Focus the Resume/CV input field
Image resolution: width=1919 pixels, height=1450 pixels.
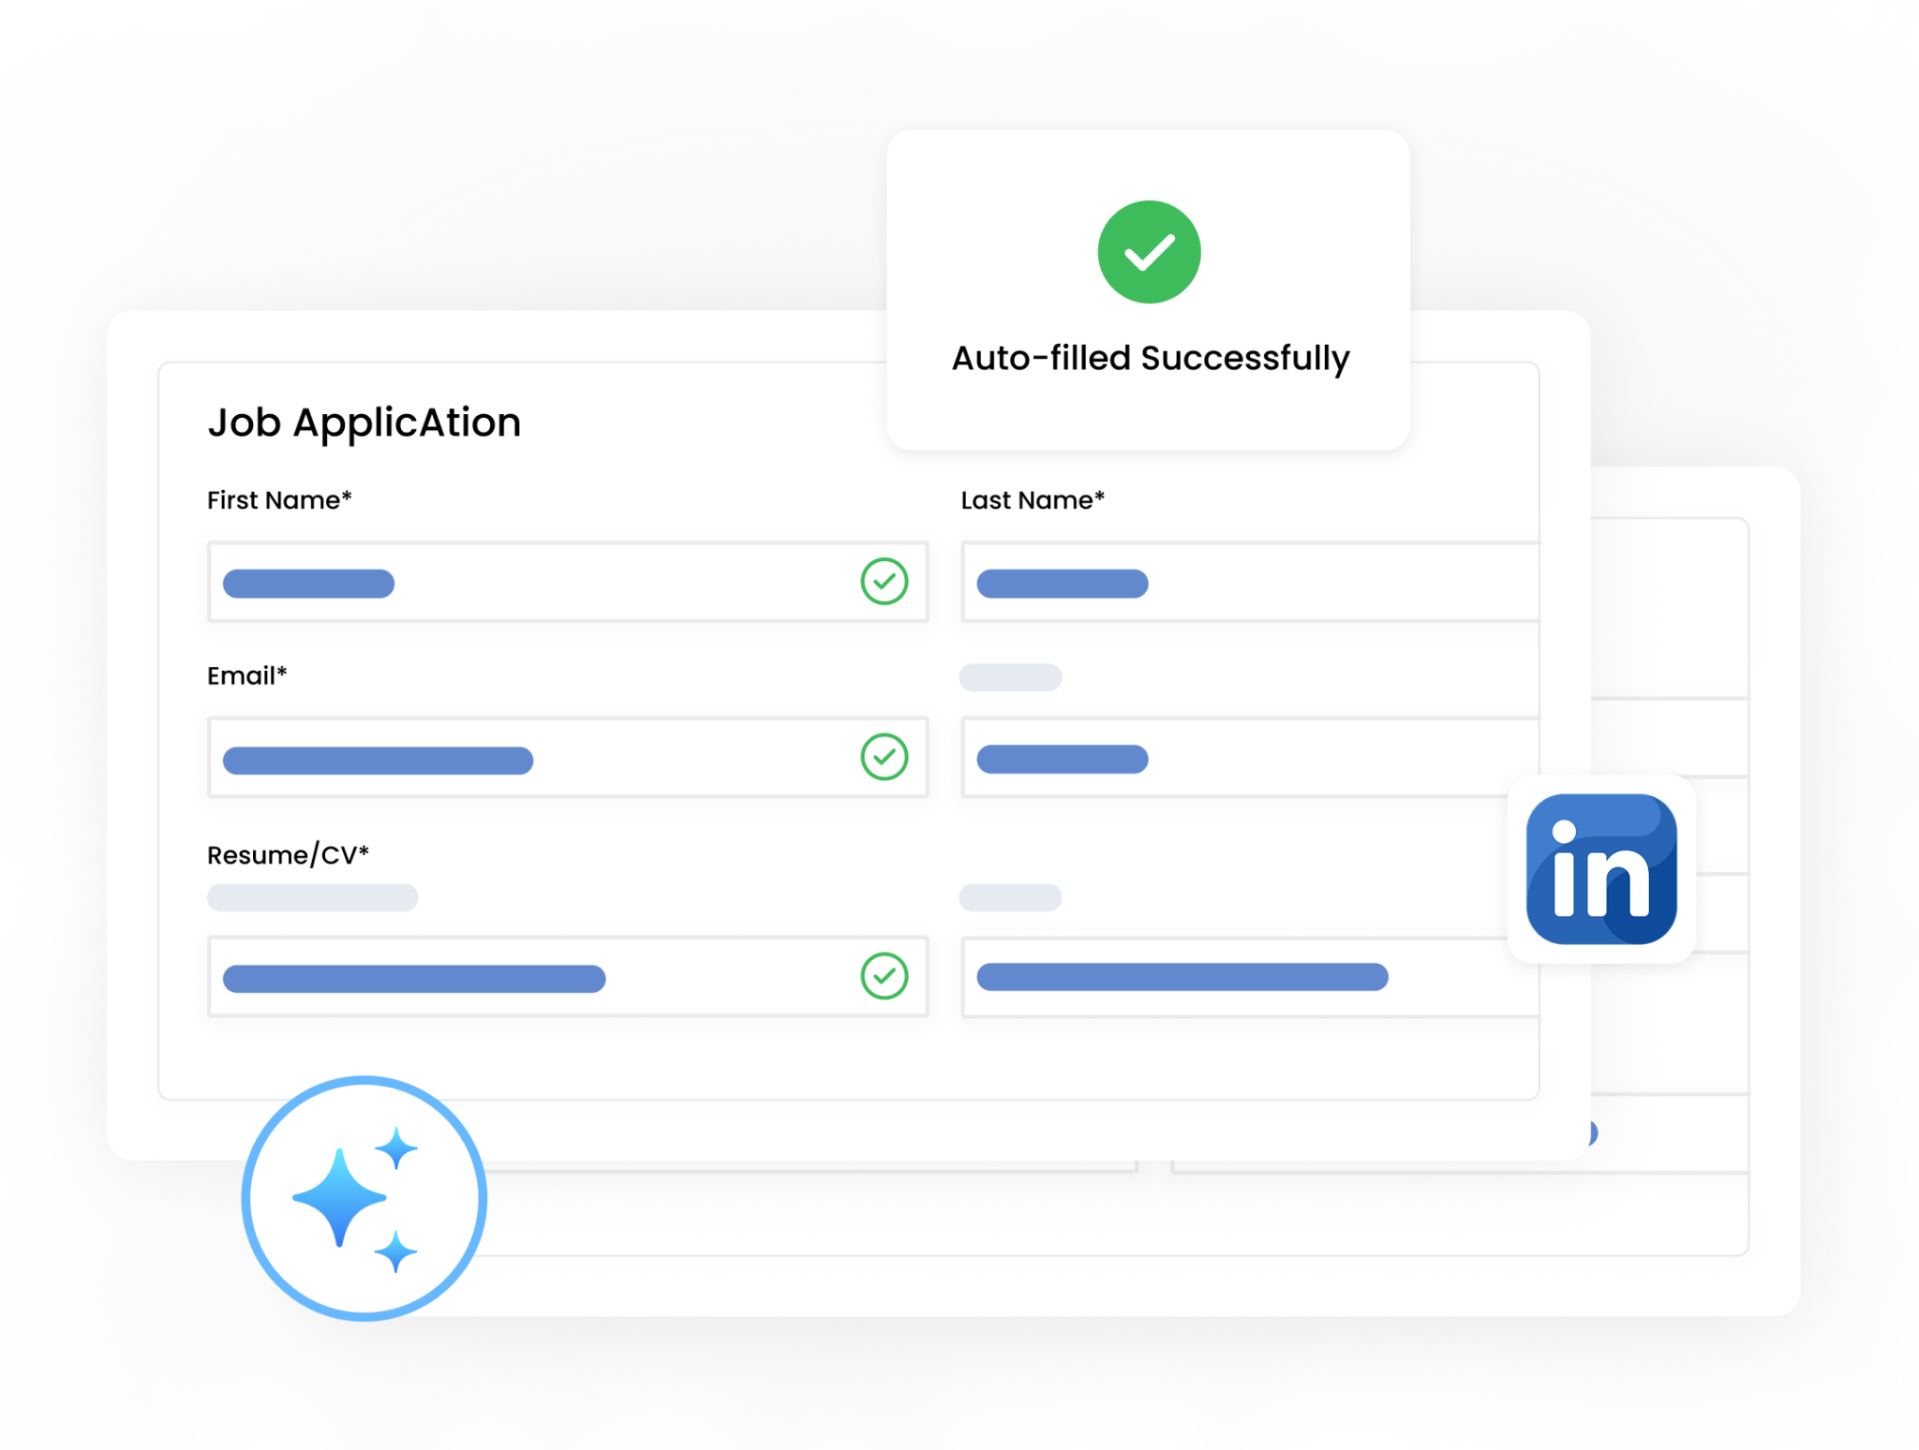(x=568, y=976)
